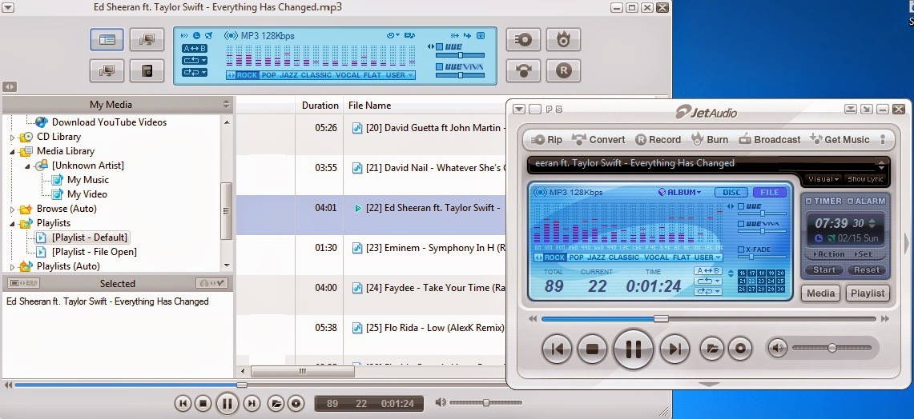Screen dimensions: 914x419
Task: Click the info icon in Media Center blue display
Action: [481, 35]
